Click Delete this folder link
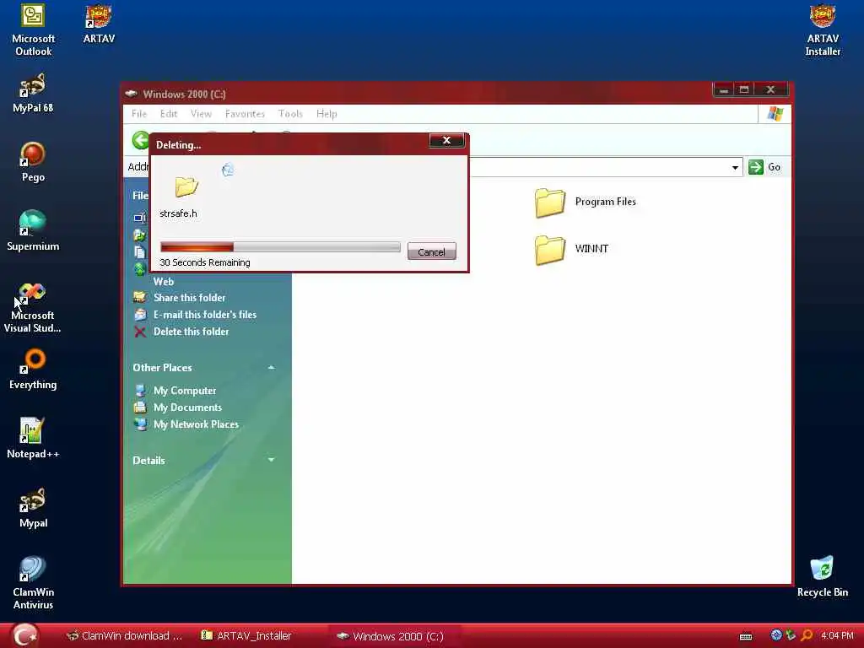864x648 pixels. pyautogui.click(x=192, y=332)
